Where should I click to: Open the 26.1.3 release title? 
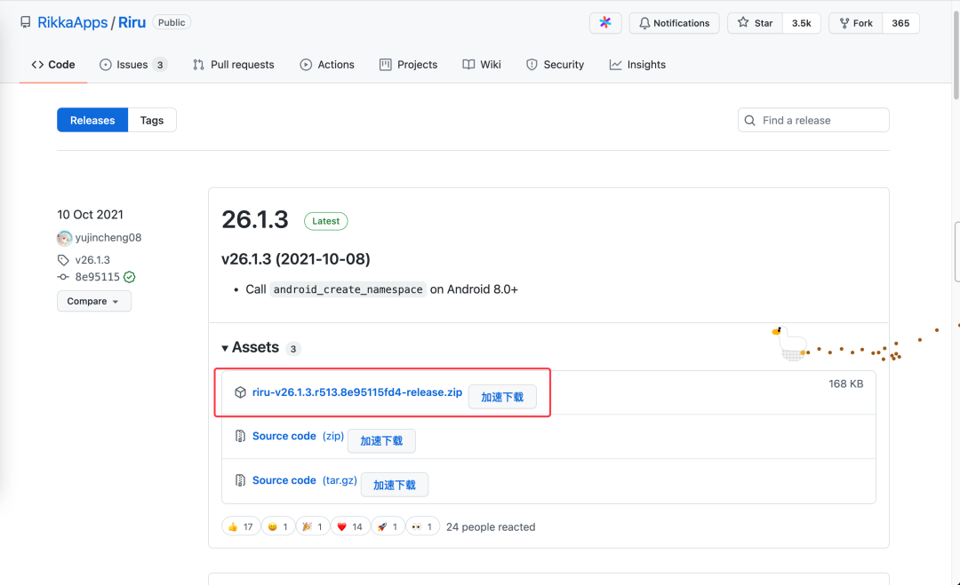pyautogui.click(x=255, y=219)
